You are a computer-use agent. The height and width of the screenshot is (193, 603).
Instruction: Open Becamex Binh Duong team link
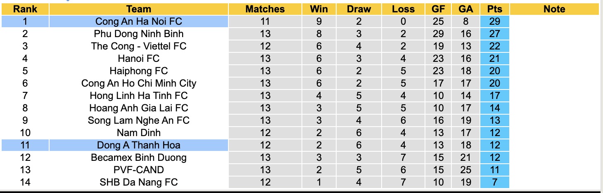[139, 158]
